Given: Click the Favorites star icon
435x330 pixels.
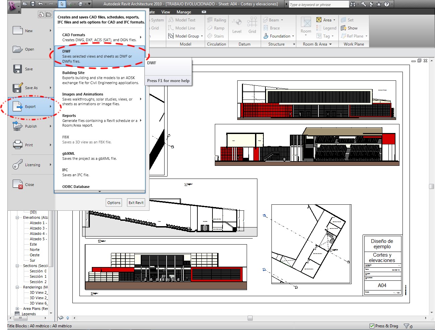Looking at the screenshot, I should pyautogui.click(x=379, y=4).
